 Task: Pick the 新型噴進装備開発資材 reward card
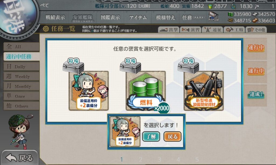click(204, 91)
